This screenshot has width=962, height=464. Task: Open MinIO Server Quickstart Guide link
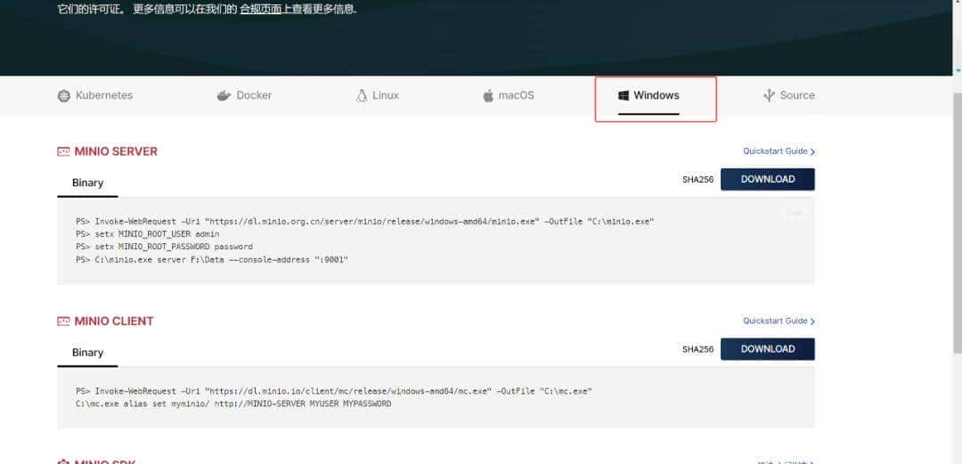coord(779,151)
